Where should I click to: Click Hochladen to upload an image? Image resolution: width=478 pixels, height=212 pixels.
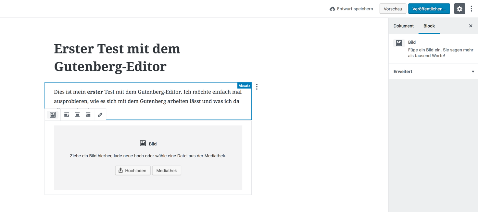coord(133,171)
